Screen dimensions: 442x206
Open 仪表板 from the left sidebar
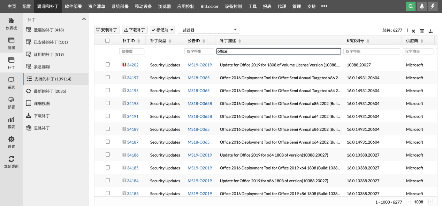pos(11,23)
